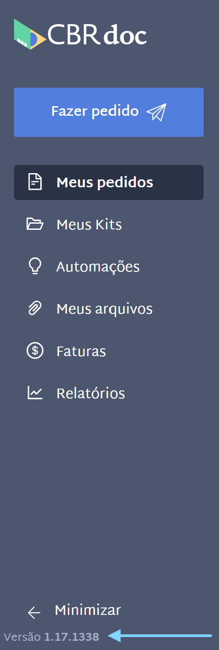Open the Faturas page

(109, 351)
